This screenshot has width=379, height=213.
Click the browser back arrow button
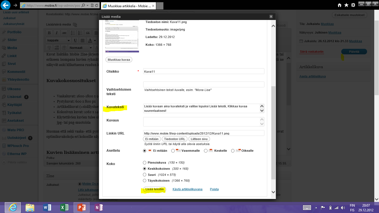click(6, 5)
